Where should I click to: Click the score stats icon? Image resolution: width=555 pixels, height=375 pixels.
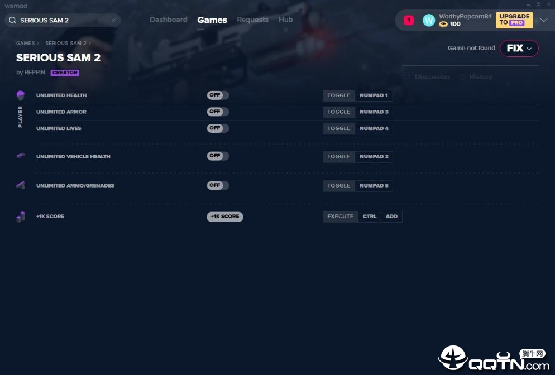[21, 217]
